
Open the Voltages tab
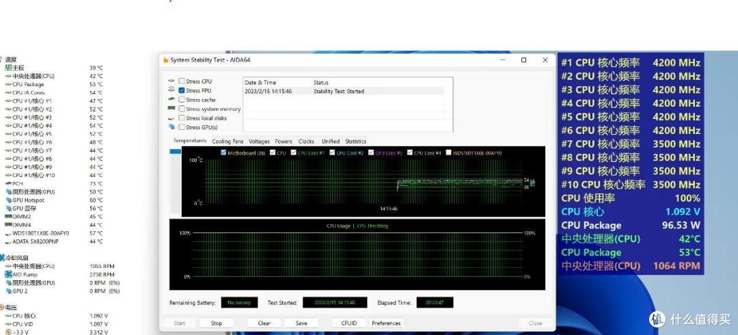click(x=260, y=142)
